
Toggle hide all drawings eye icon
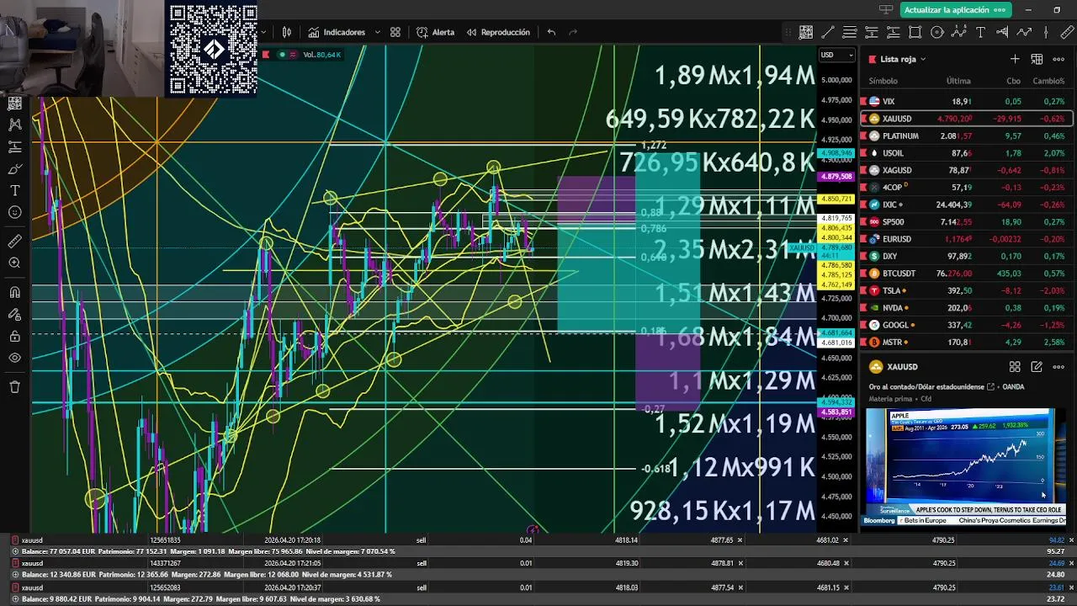pyautogui.click(x=14, y=359)
